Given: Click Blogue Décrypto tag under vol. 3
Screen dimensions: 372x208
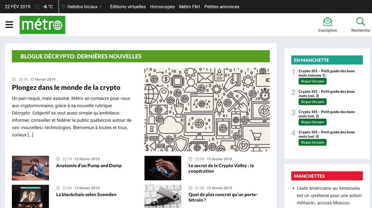Looking at the screenshot, I should (312, 102).
